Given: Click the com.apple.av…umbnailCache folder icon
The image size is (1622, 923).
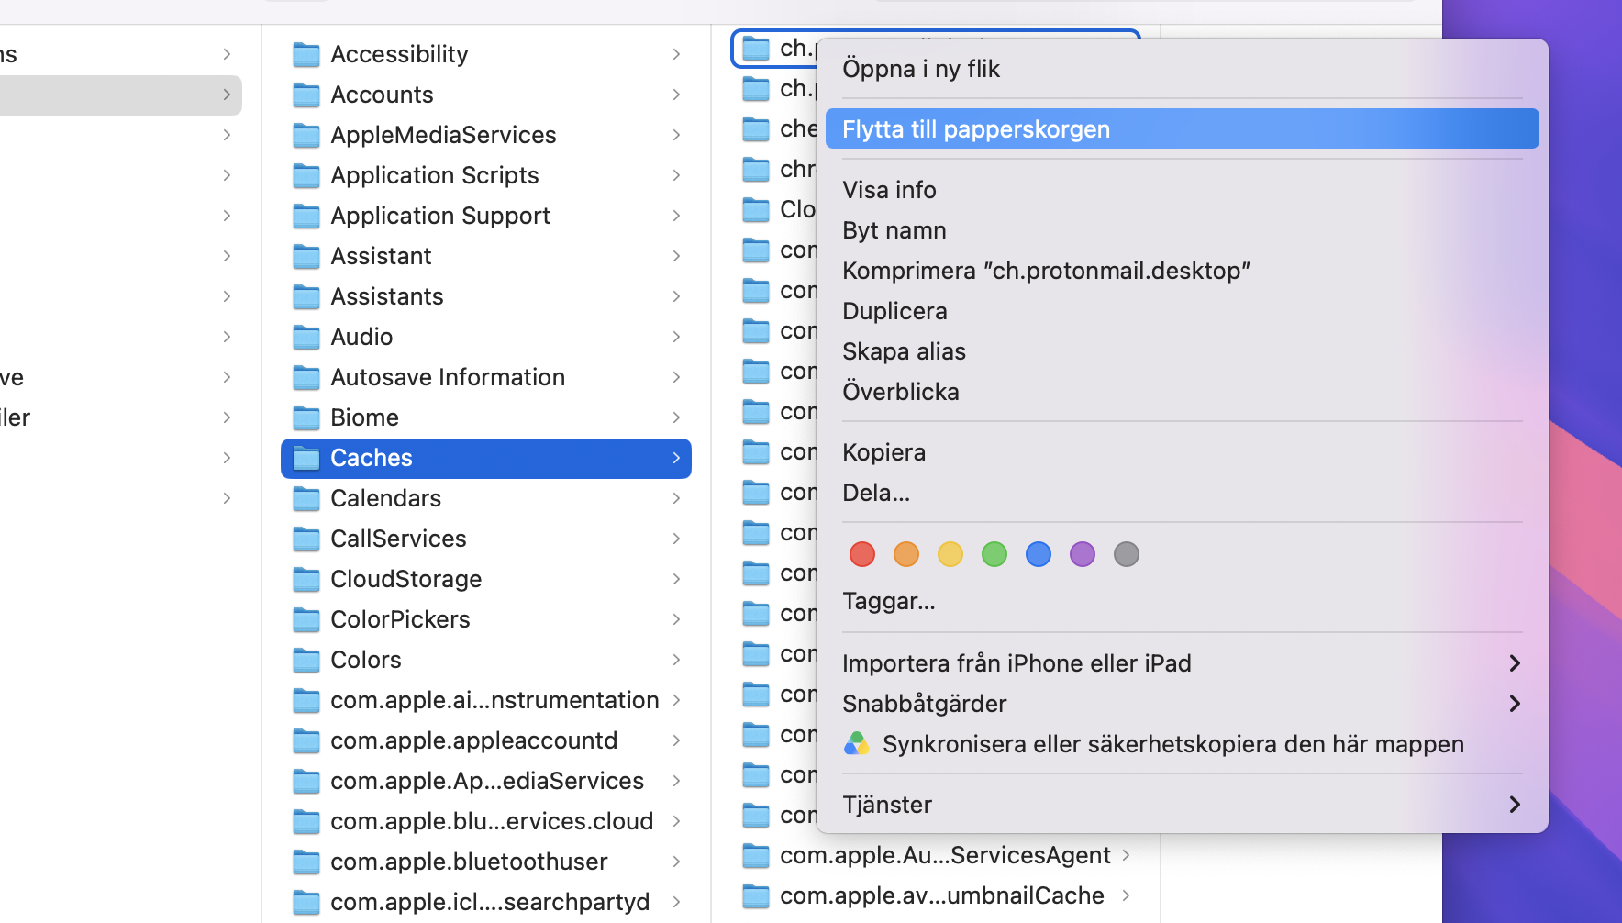Looking at the screenshot, I should [756, 896].
